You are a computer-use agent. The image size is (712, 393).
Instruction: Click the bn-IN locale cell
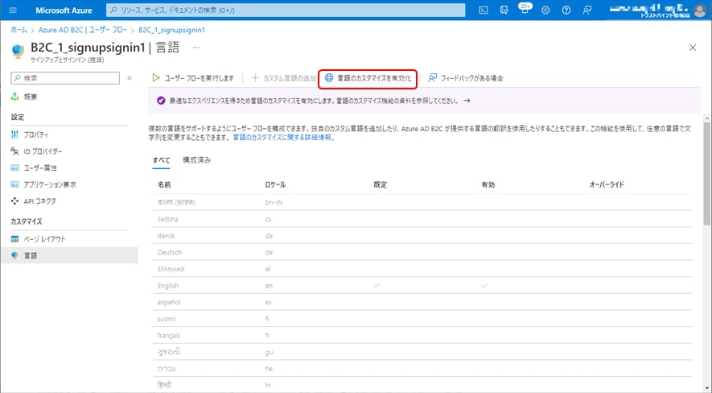(x=274, y=202)
